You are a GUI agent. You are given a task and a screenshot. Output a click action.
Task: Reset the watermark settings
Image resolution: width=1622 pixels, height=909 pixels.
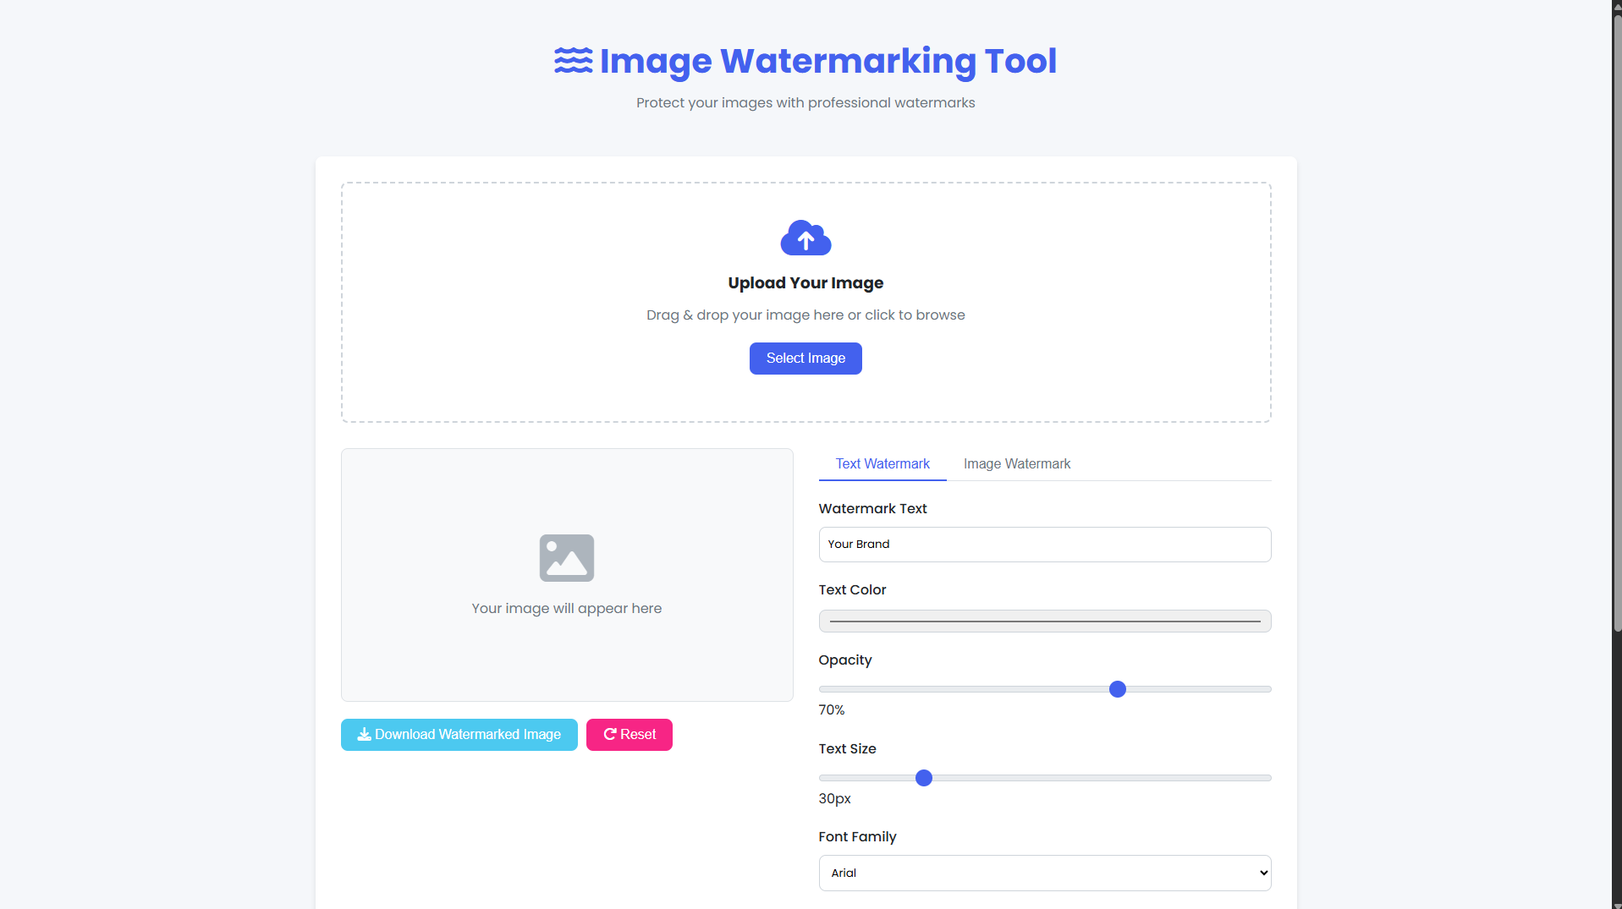point(630,735)
